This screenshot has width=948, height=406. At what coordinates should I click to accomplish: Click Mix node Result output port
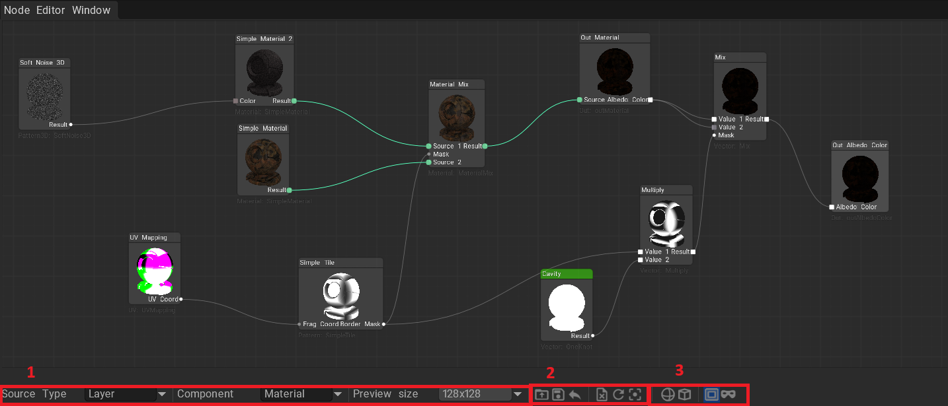pos(767,119)
